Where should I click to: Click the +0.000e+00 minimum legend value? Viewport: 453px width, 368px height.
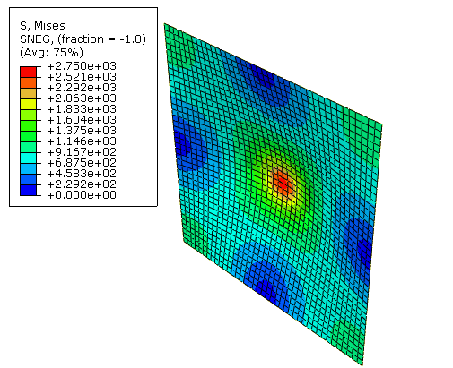pyautogui.click(x=82, y=195)
